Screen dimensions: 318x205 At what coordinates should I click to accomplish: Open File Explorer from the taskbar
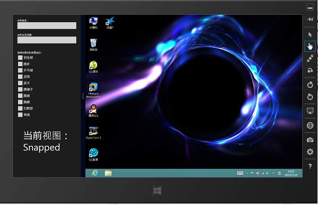tap(108, 173)
